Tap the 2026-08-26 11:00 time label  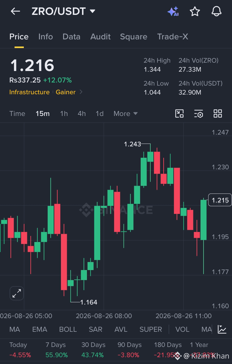click(183, 316)
